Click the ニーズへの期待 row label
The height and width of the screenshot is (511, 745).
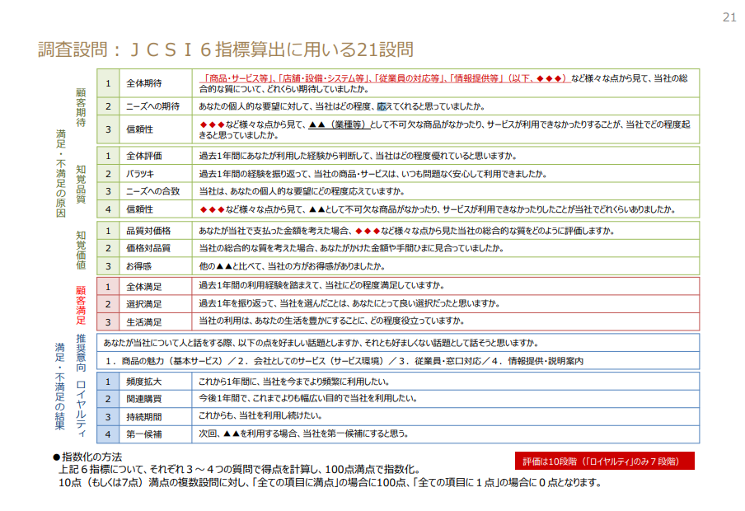pyautogui.click(x=153, y=106)
